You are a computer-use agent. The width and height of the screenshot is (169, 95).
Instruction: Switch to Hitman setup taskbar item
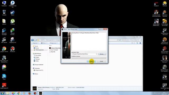point(40,93)
